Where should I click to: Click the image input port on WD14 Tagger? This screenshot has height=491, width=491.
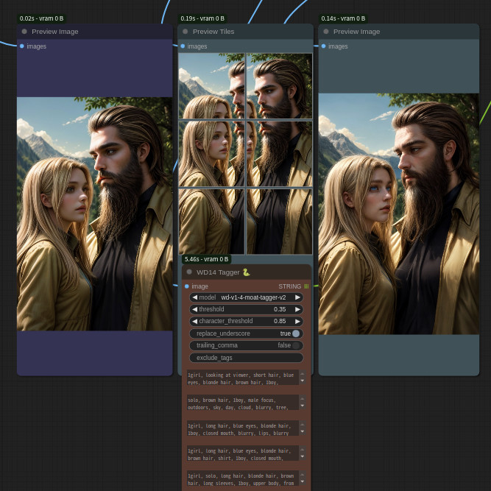tap(187, 286)
